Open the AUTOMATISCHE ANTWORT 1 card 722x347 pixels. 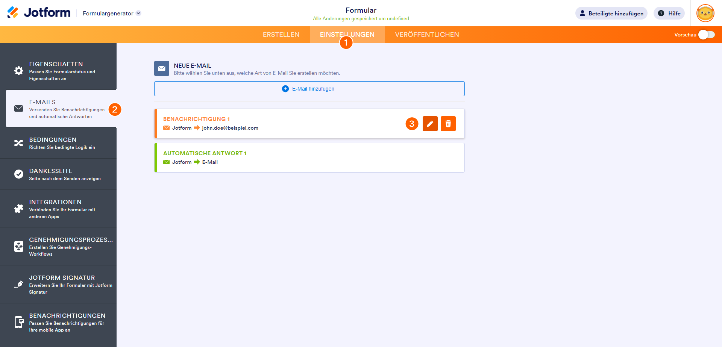(309, 158)
